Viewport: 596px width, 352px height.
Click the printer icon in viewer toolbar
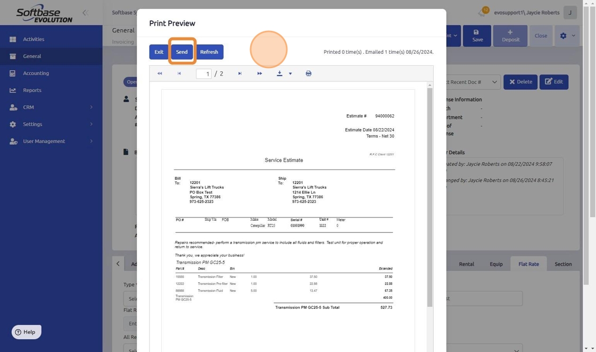click(x=309, y=73)
